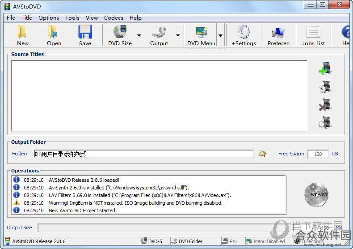Open +Settings gear icon
Screen dimensions: 353x249
point(244,35)
